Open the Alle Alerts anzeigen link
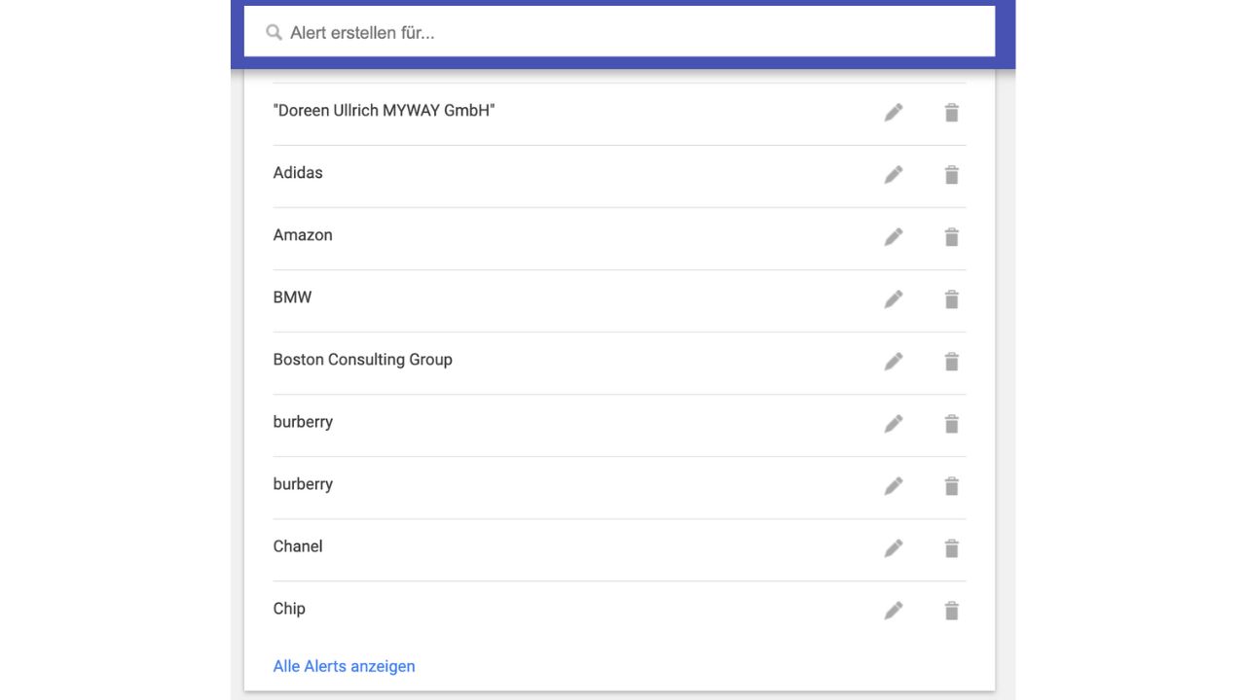1246x700 pixels. 344,666
